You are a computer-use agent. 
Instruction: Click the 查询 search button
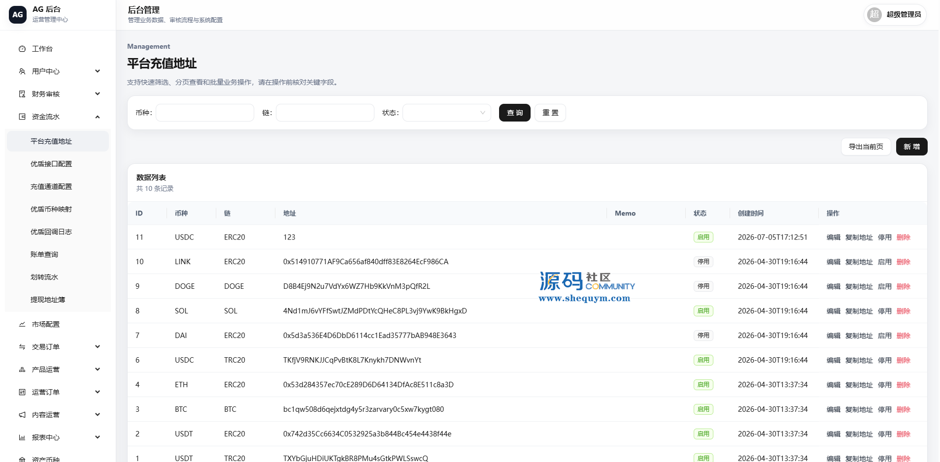pos(515,113)
